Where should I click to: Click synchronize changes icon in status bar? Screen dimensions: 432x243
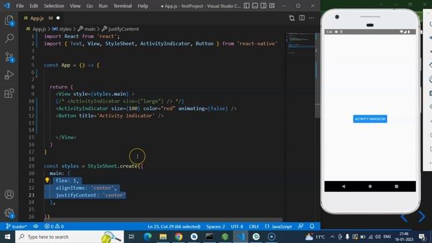(36, 227)
